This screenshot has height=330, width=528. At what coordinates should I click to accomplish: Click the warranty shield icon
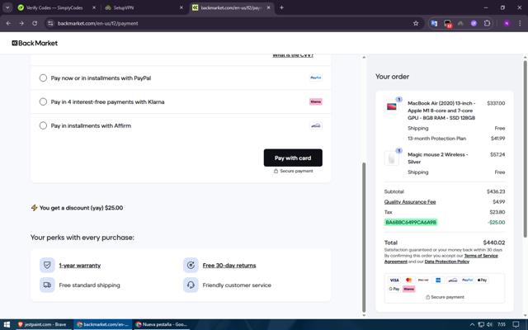click(x=47, y=266)
